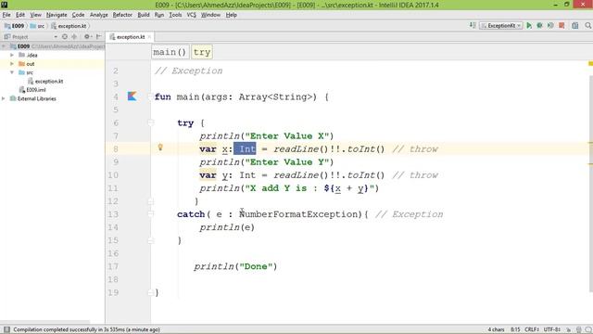Expand External Libraries node
Image resolution: width=593 pixels, height=334 pixels.
[x=4, y=98]
